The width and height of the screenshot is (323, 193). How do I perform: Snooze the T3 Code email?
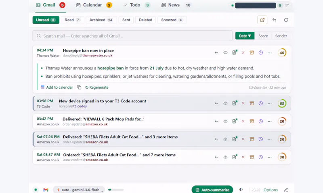tap(260, 104)
